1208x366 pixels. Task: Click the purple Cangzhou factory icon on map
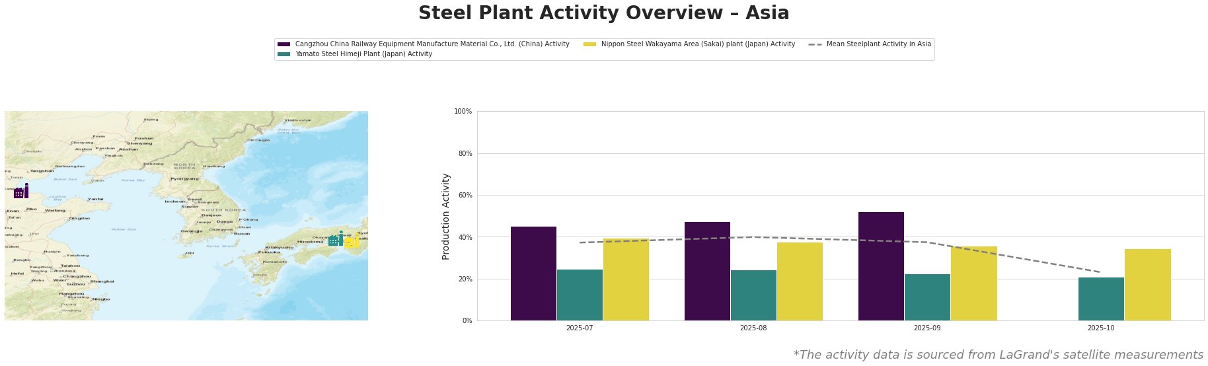(x=21, y=192)
